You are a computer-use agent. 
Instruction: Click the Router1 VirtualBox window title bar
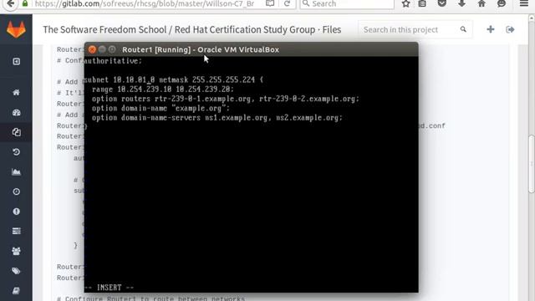tap(251, 49)
